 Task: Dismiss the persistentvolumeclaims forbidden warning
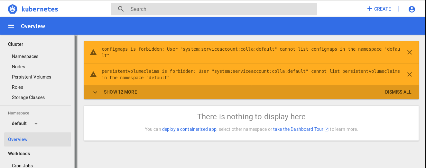(x=410, y=74)
